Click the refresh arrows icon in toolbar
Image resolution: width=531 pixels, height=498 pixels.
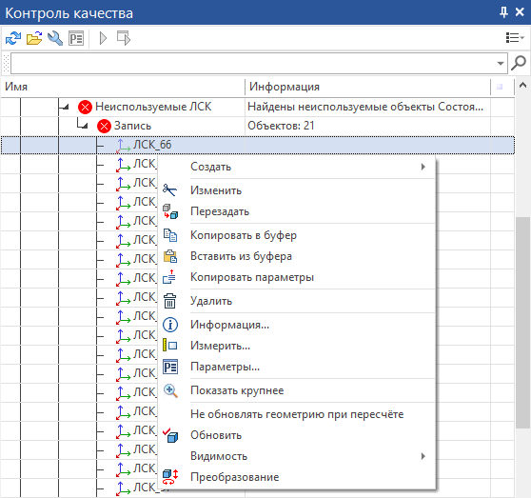[13, 38]
